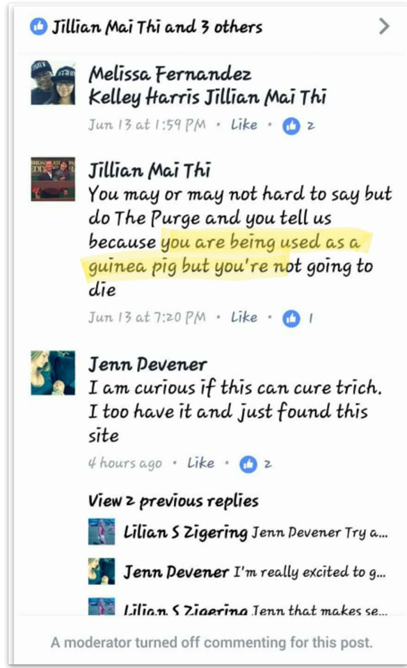Screen dimensions: 407x668
Task: Open tagged Kelley Harris profile link
Action: point(144,97)
